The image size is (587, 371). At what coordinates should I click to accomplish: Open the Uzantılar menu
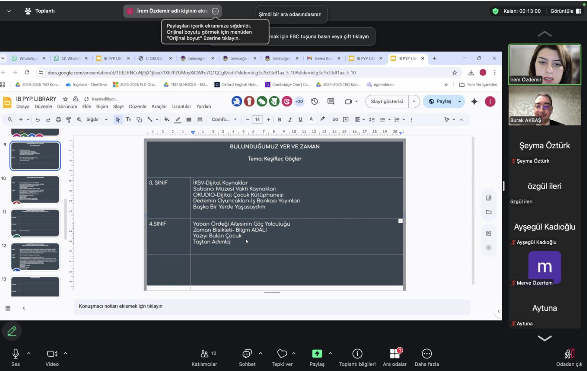click(x=181, y=106)
